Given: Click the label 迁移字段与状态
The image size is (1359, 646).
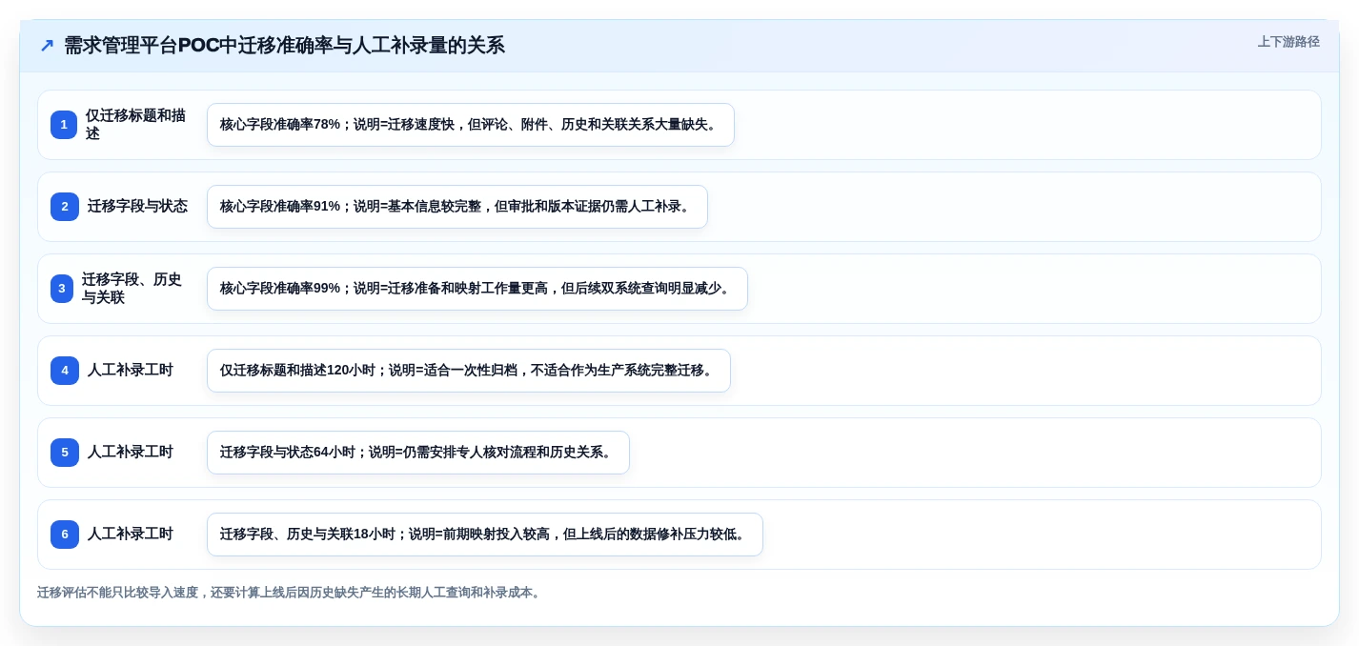Looking at the screenshot, I should [x=137, y=207].
